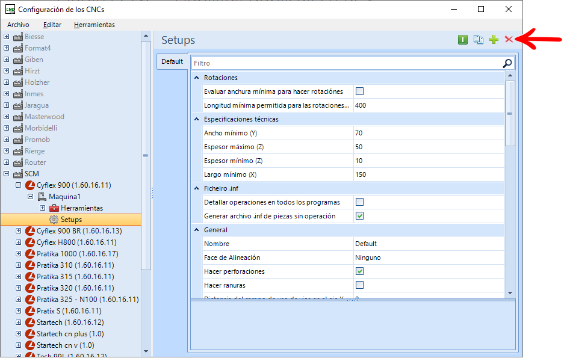Screen dimensions: 567x364
Task: Select Pratika 1000 in the tree
Action: click(78, 254)
